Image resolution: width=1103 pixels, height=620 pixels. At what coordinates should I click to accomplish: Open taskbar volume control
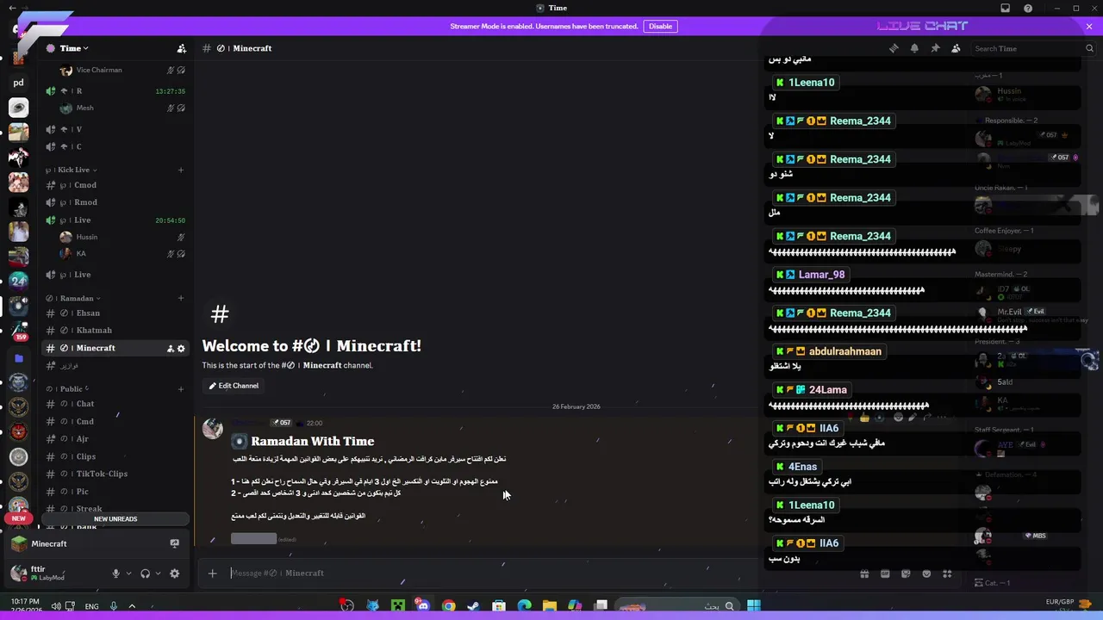[x=56, y=606]
